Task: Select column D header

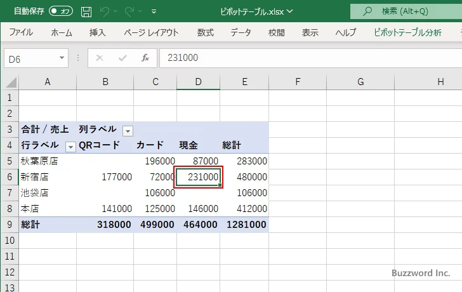Action: 198,82
